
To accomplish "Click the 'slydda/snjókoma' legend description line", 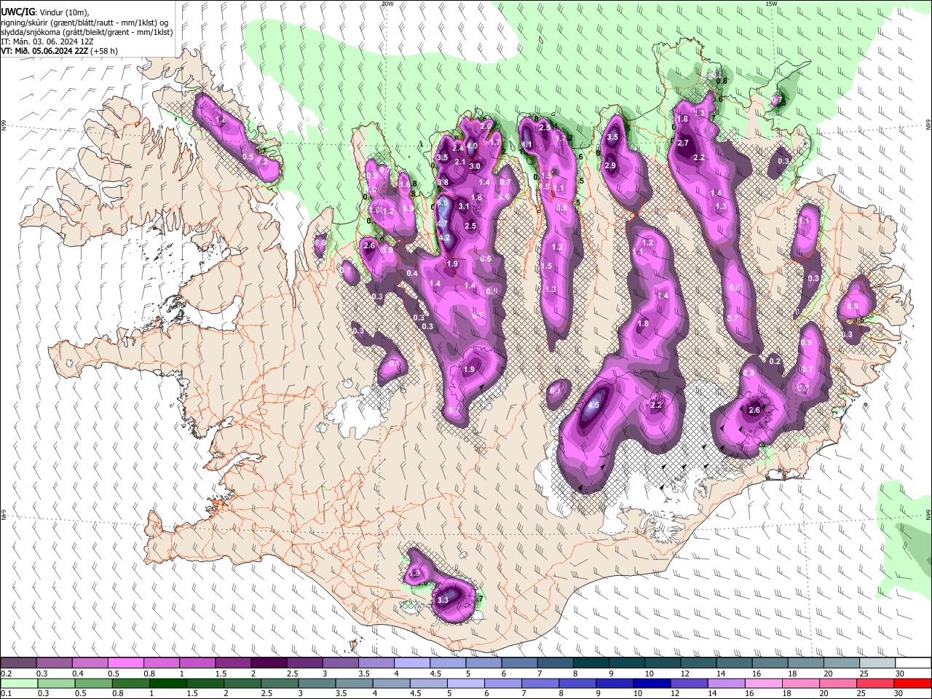I will pos(87,32).
